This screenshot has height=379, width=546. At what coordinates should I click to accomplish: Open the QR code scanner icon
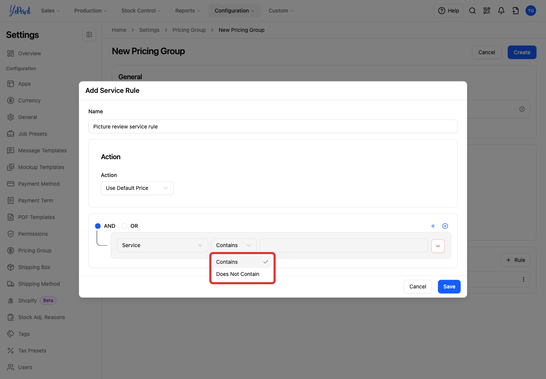pos(487,11)
